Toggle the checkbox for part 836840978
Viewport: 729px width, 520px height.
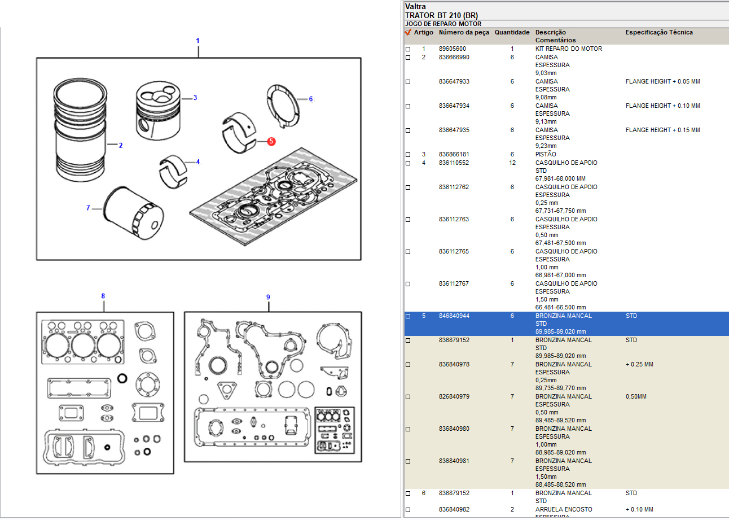(x=408, y=365)
